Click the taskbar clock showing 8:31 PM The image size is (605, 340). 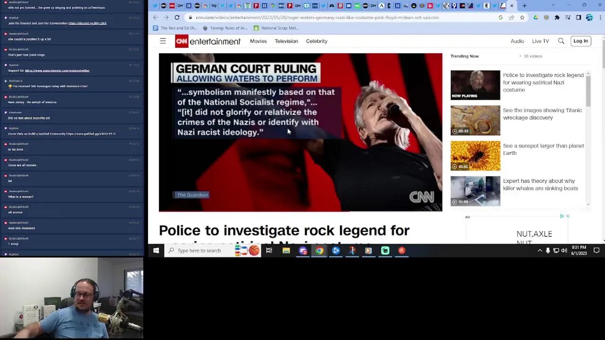[x=579, y=251]
